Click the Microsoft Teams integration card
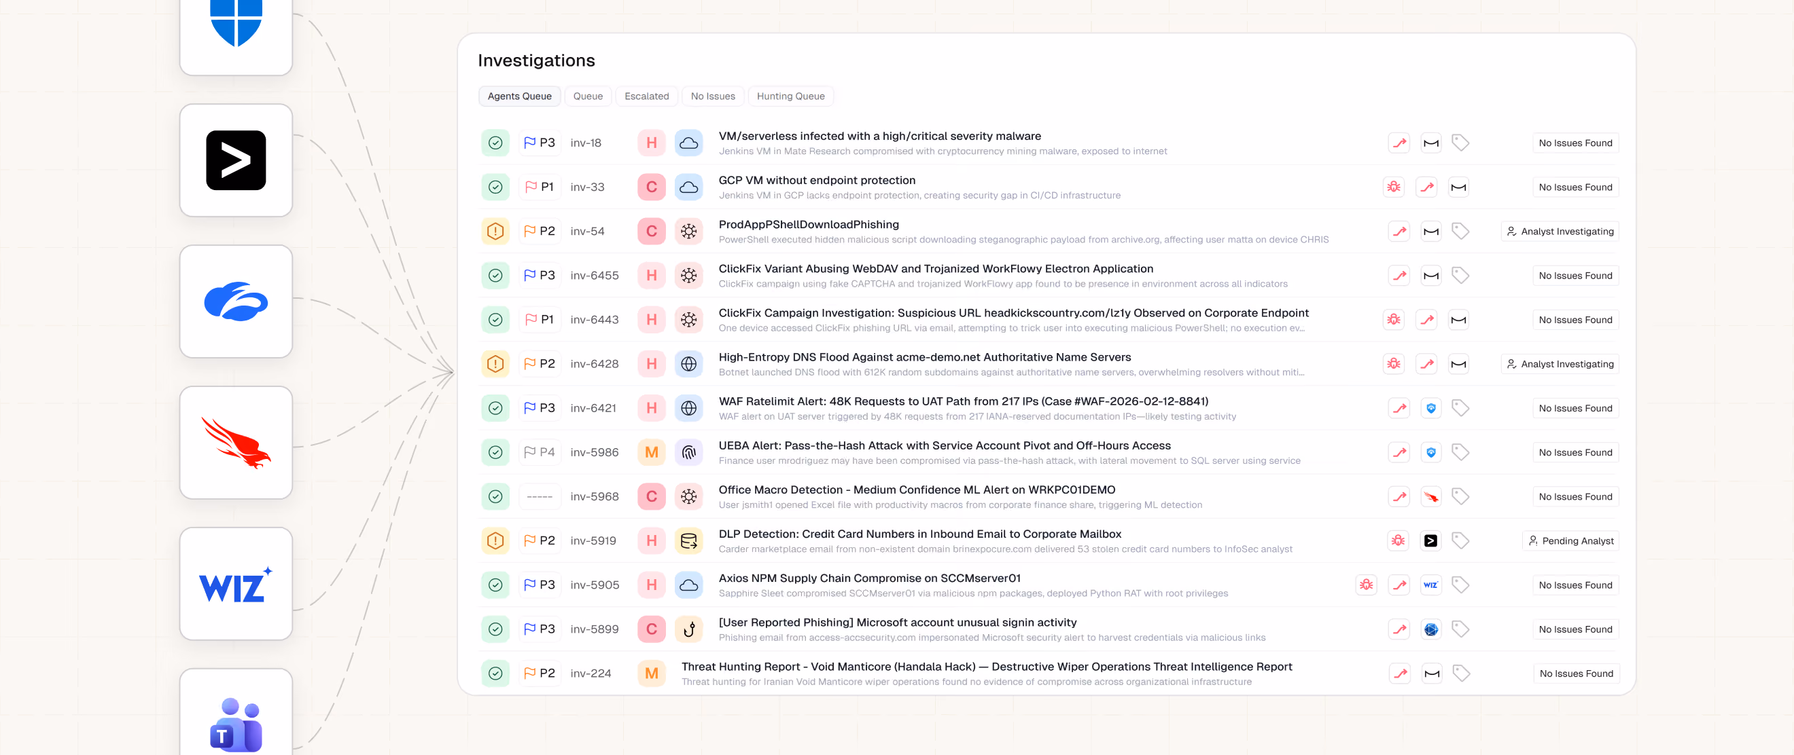 (235, 712)
